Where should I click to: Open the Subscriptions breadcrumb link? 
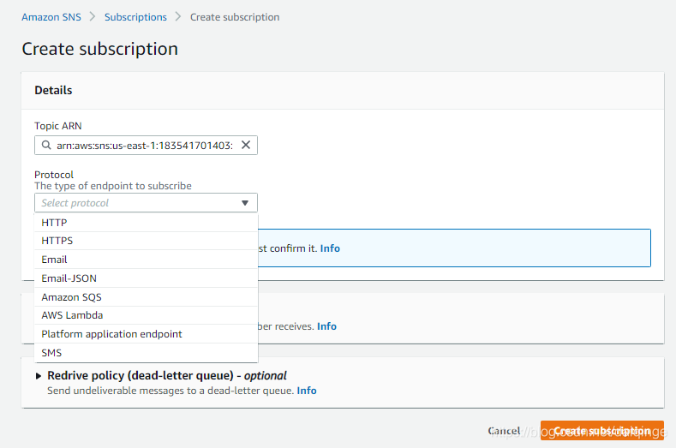(135, 17)
